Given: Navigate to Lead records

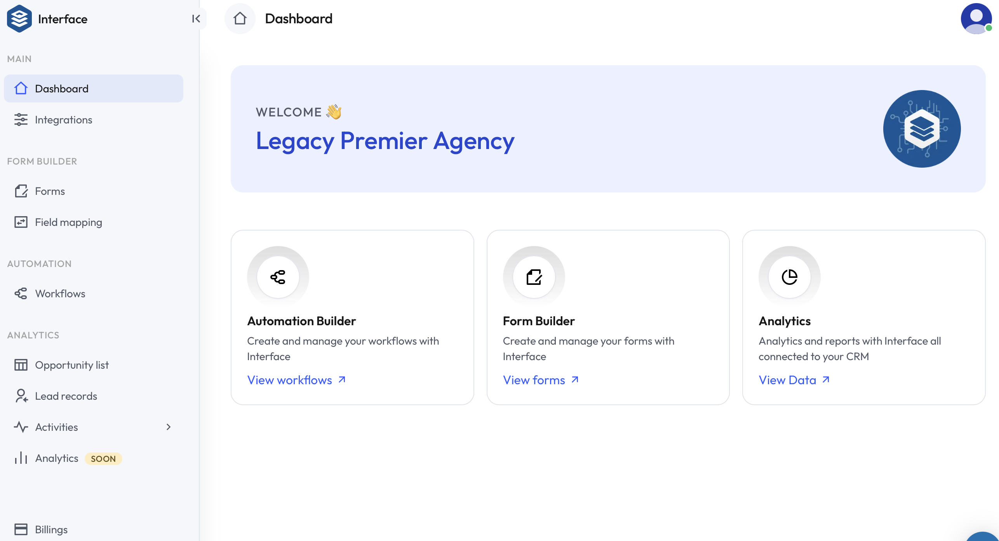Looking at the screenshot, I should click(66, 396).
